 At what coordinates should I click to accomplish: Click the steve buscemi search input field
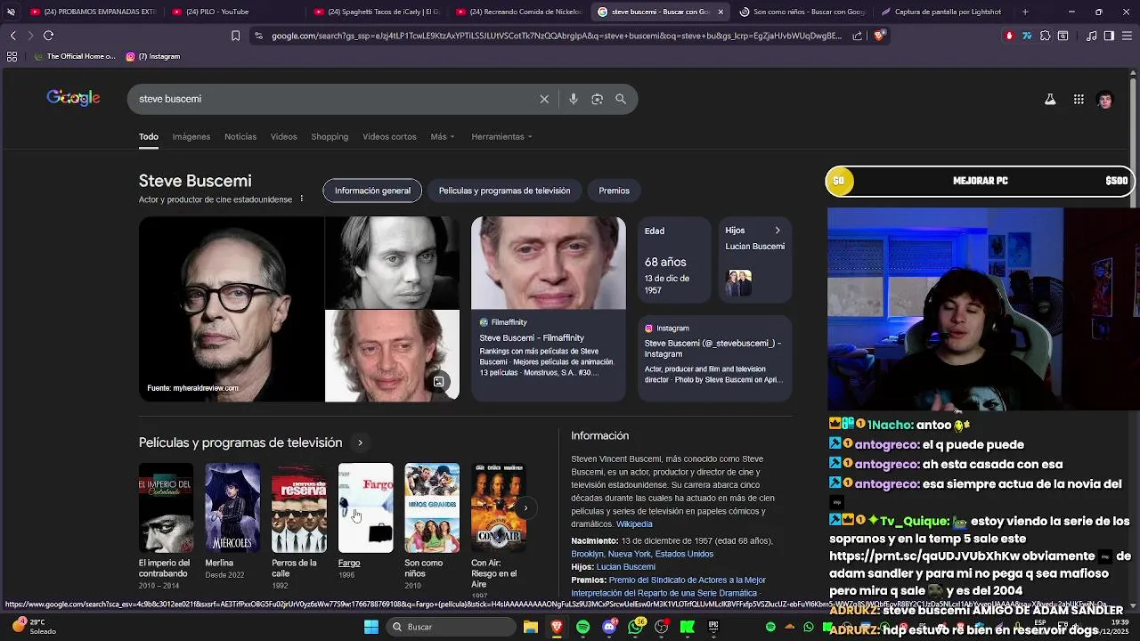tap(334, 99)
